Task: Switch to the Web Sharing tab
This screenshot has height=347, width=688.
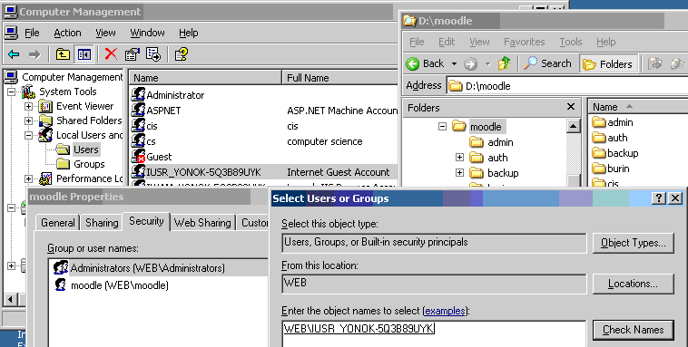Action: (x=202, y=223)
